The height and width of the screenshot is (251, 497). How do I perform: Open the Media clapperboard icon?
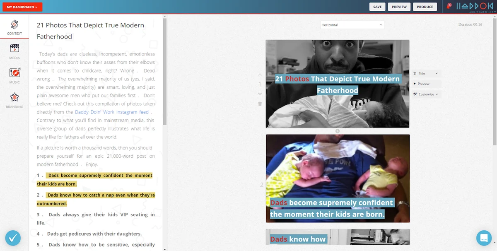coord(14,48)
